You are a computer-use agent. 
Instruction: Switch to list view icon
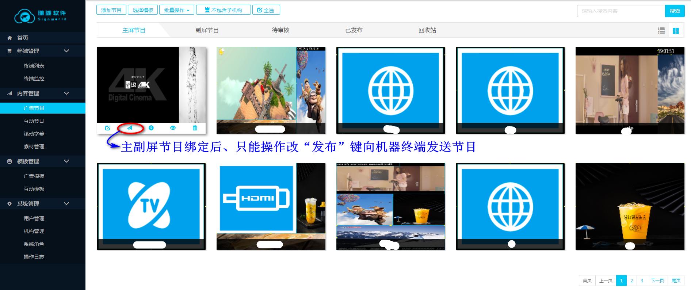(661, 31)
